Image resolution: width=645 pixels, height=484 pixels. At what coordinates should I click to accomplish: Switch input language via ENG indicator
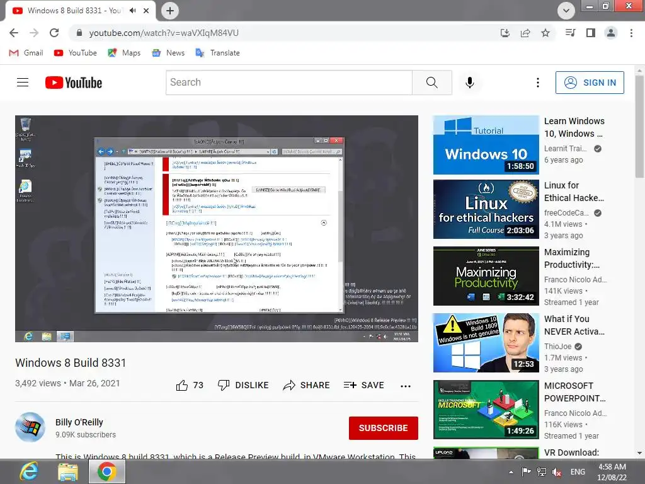pos(578,472)
